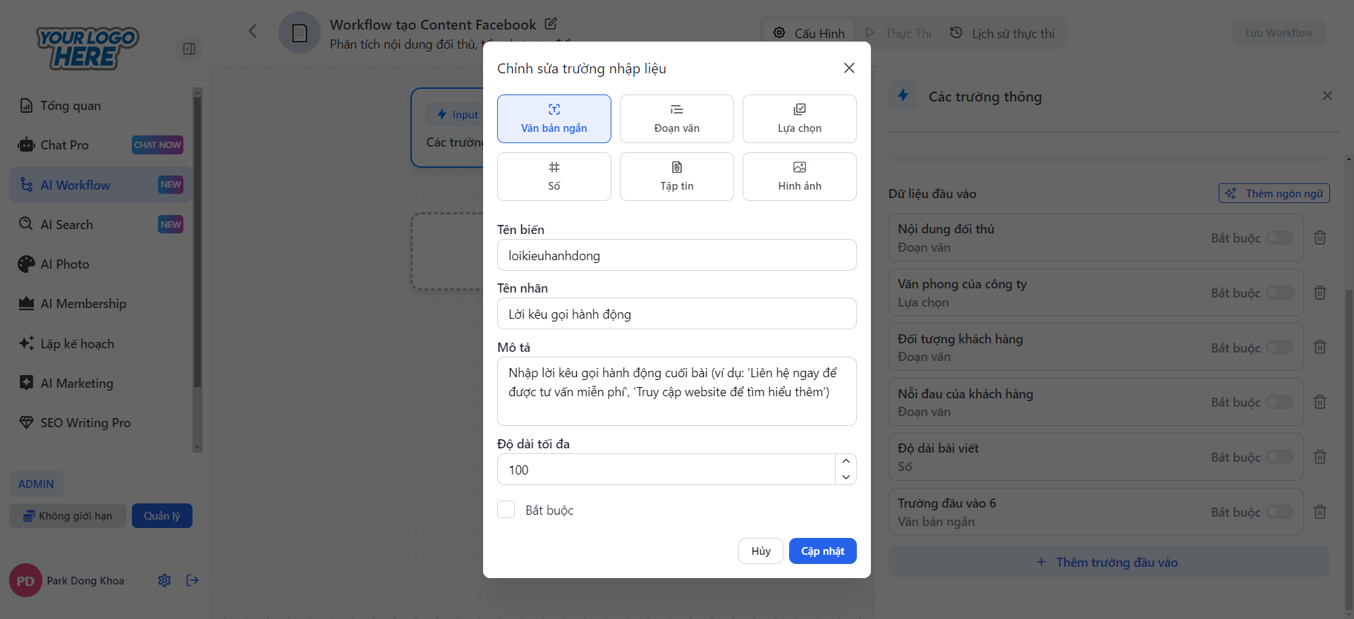The width and height of the screenshot is (1354, 619).
Task: Enable Bắt buộc for Văn phong của công ty
Action: click(x=1279, y=293)
